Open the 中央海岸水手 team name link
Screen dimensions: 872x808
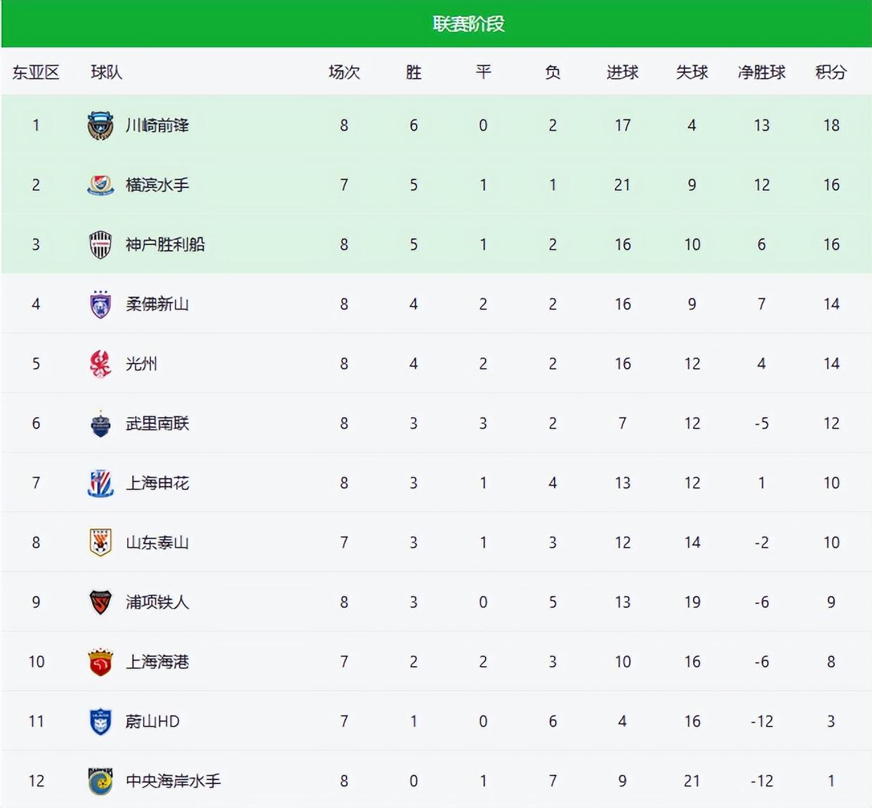pyautogui.click(x=173, y=781)
